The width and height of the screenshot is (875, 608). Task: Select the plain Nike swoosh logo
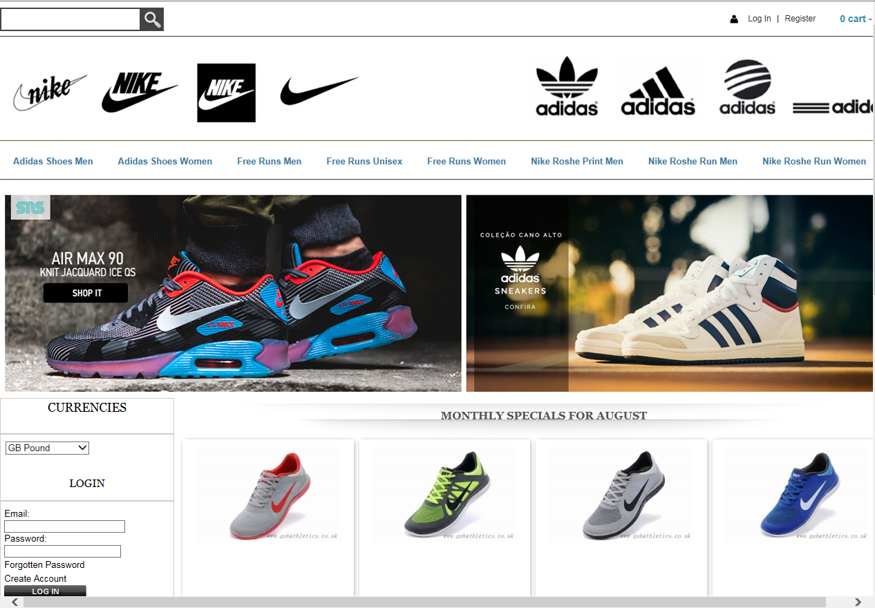click(x=319, y=91)
